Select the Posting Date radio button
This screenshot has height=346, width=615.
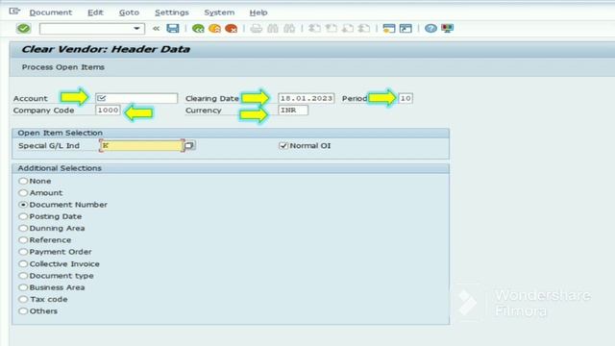pos(23,216)
